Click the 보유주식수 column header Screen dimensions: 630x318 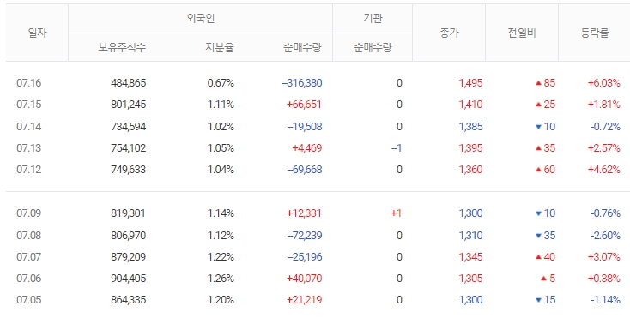click(x=122, y=47)
